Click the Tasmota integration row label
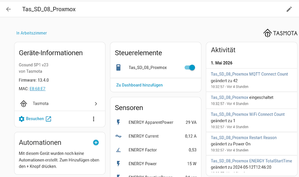The width and height of the screenshot is (299, 177). [41, 103]
